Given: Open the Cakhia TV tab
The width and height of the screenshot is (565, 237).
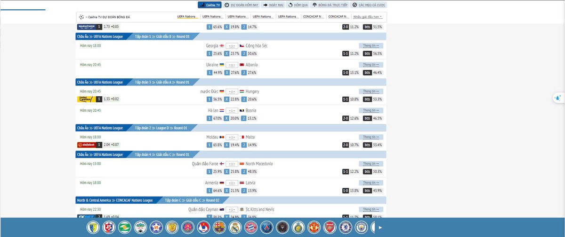Looking at the screenshot, I should click(210, 5).
